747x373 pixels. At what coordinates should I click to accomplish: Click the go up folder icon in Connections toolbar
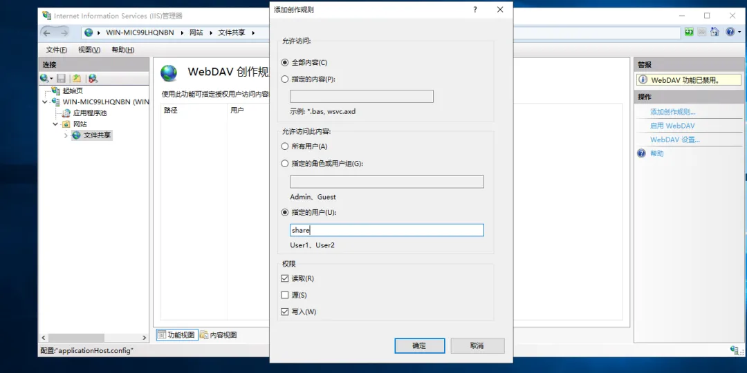point(76,78)
